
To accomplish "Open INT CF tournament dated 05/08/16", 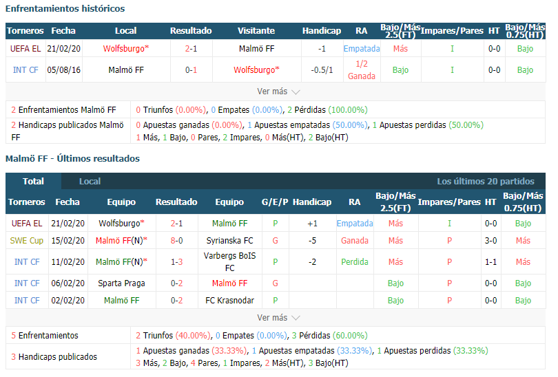I will (x=25, y=70).
